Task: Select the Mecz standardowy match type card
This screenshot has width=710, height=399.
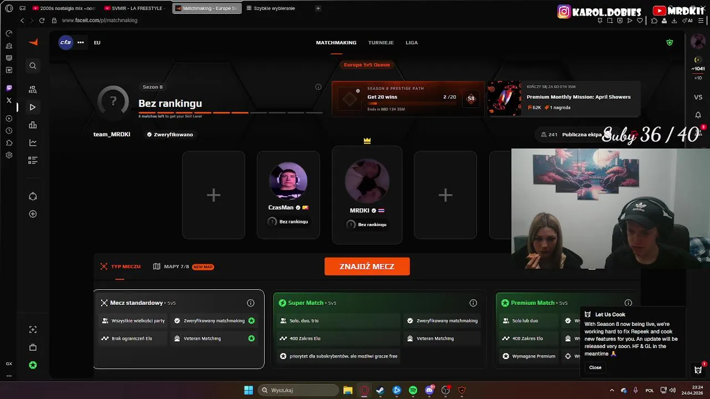Action: (x=179, y=329)
